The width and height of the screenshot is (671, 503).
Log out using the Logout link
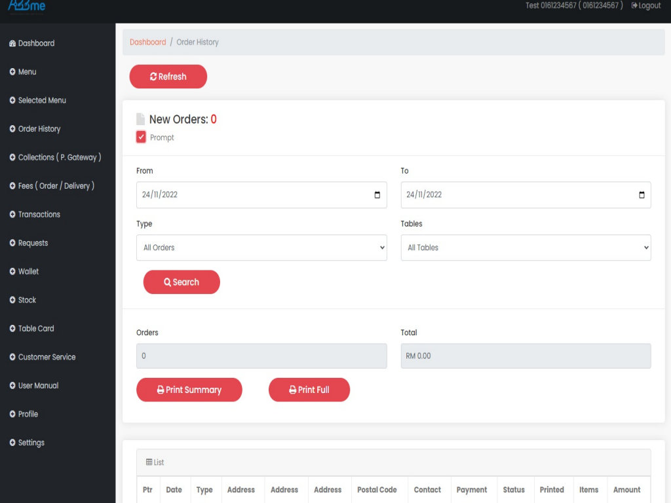click(x=645, y=6)
